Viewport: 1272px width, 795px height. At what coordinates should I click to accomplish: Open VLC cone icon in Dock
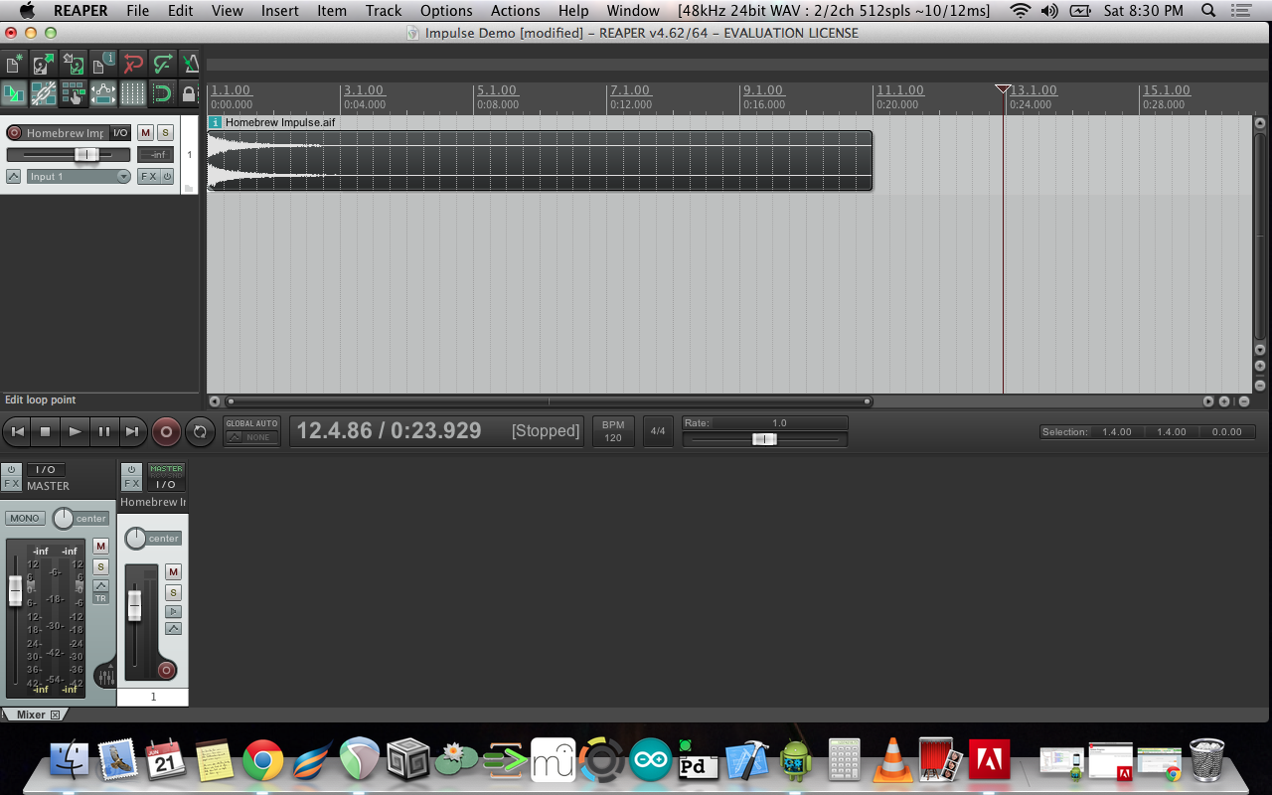coord(892,761)
